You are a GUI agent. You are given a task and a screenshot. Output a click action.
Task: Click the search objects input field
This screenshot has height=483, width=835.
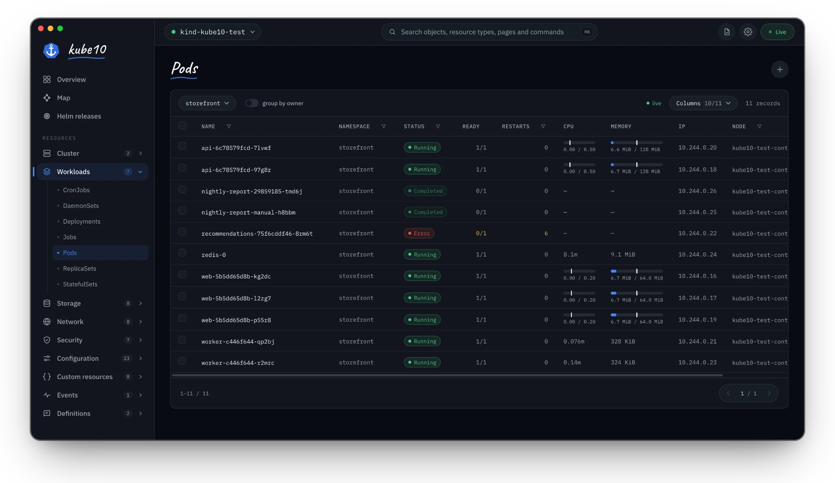(x=489, y=32)
